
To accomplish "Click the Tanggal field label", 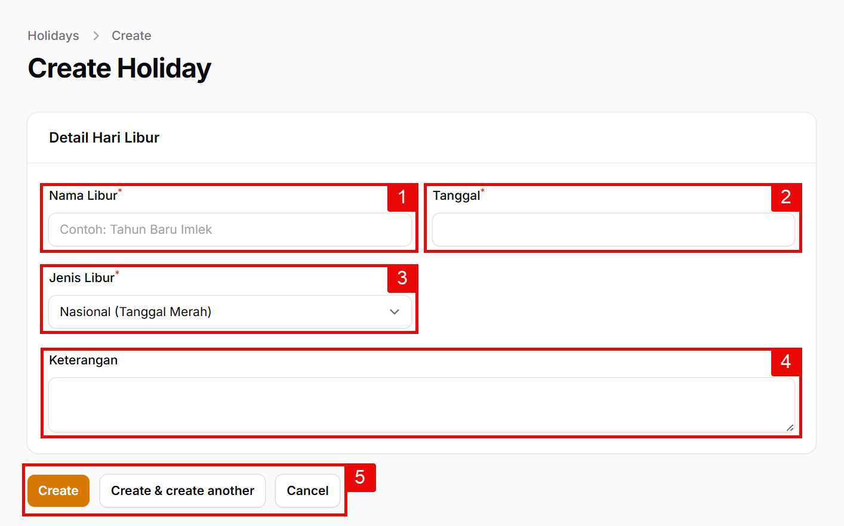I will [x=456, y=196].
